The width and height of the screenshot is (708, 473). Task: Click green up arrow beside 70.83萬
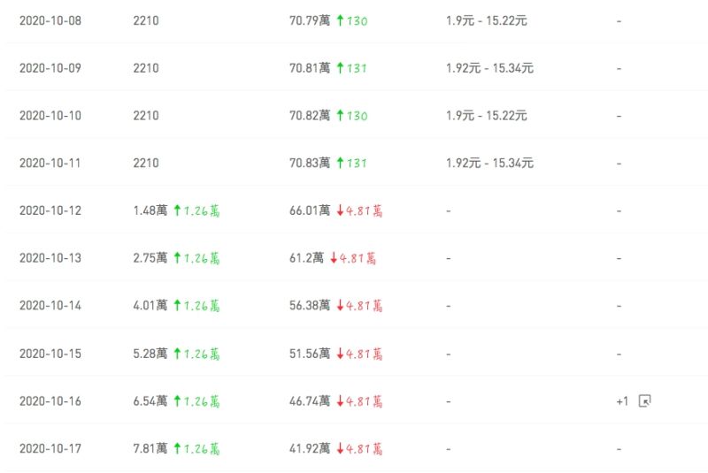coord(340,163)
